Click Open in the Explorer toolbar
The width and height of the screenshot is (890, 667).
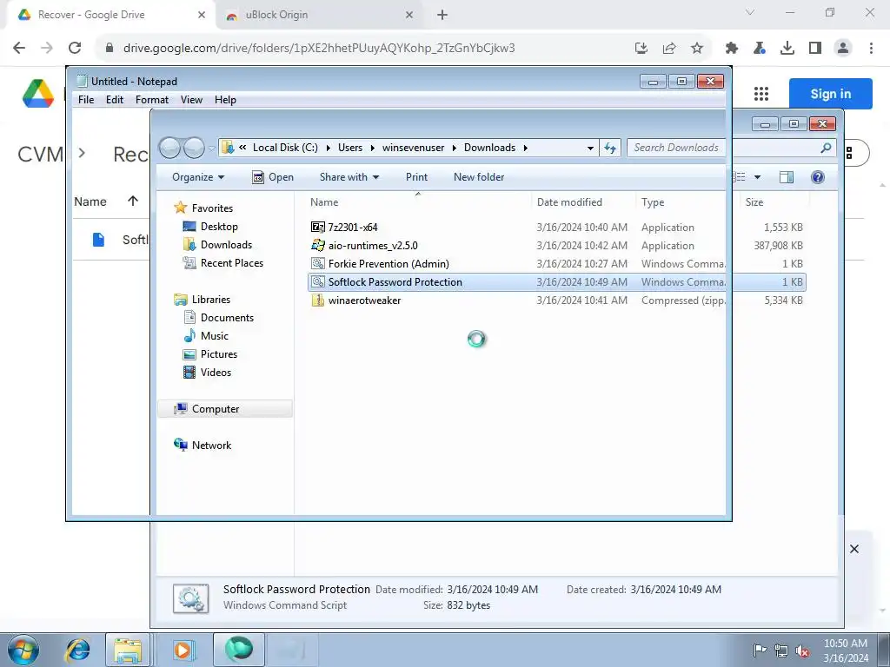(273, 177)
